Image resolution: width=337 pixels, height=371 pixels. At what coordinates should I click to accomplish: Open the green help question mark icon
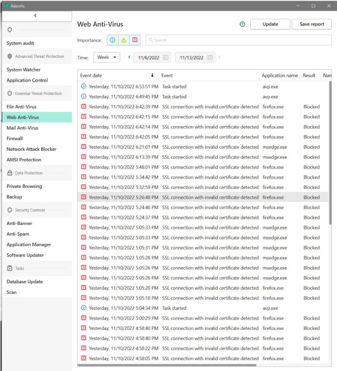pos(242,24)
